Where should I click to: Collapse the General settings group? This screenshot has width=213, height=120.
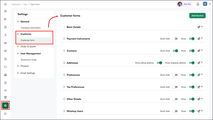click(18, 22)
